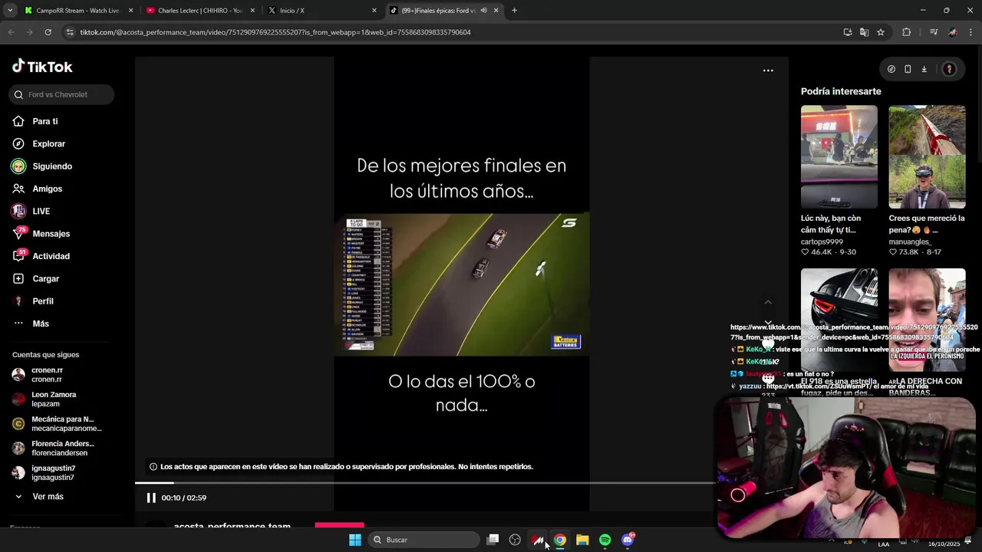Open Windows Start menu
This screenshot has width=982, height=552.
[x=355, y=540]
